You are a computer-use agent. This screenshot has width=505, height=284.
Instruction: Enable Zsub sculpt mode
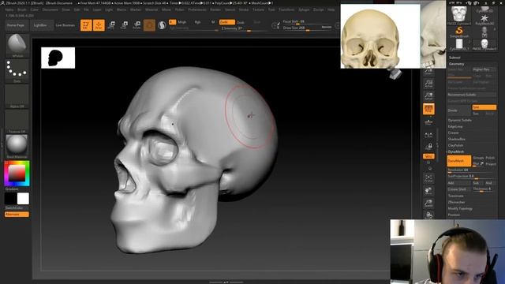(x=241, y=22)
